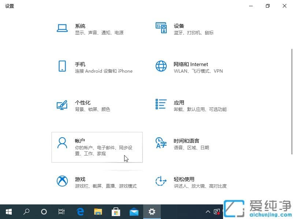Open Task View from the taskbar
293x219 pixels.
click(61, 212)
